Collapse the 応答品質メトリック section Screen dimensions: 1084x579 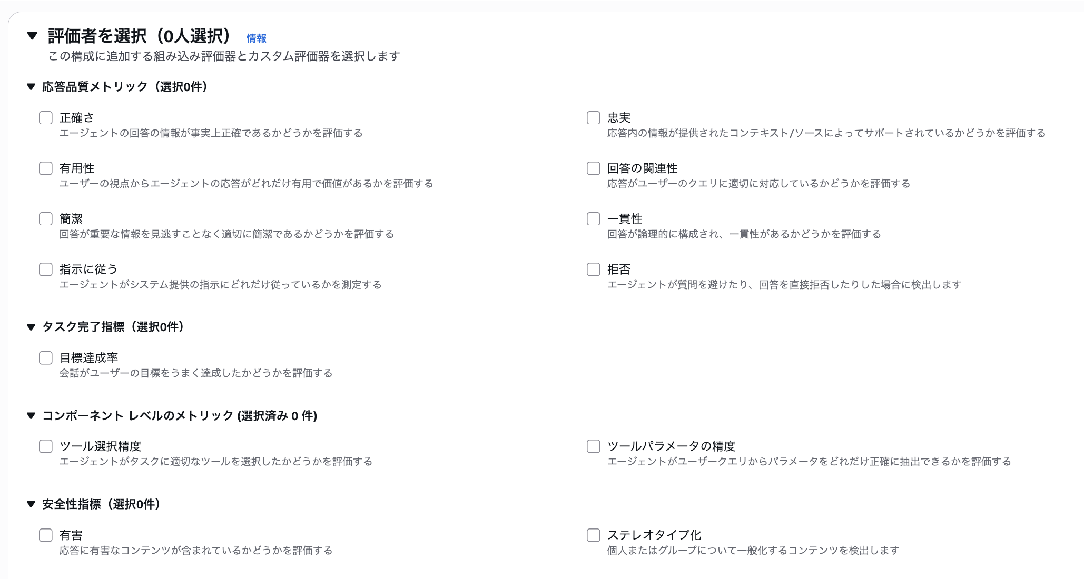[32, 87]
